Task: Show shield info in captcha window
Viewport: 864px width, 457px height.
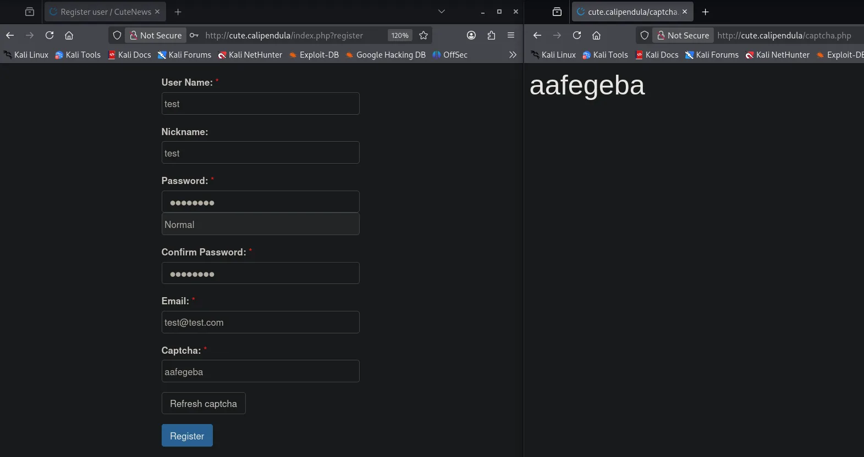Action: pyautogui.click(x=645, y=35)
